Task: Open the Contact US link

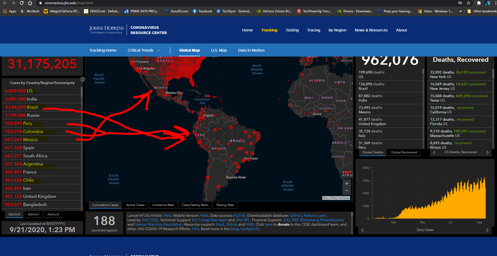Action: point(250,229)
